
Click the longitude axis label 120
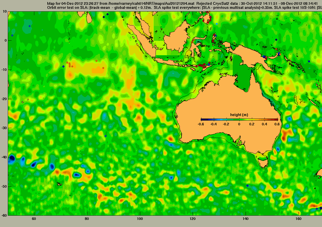point(193,219)
